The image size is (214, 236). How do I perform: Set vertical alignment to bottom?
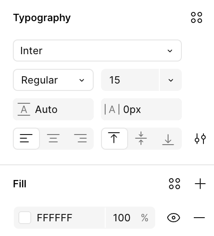(x=168, y=139)
